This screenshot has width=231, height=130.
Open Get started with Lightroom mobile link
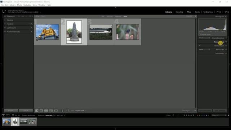[x=23, y=12]
